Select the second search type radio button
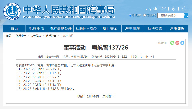The height and width of the screenshot is (109, 192). coord(144,15)
